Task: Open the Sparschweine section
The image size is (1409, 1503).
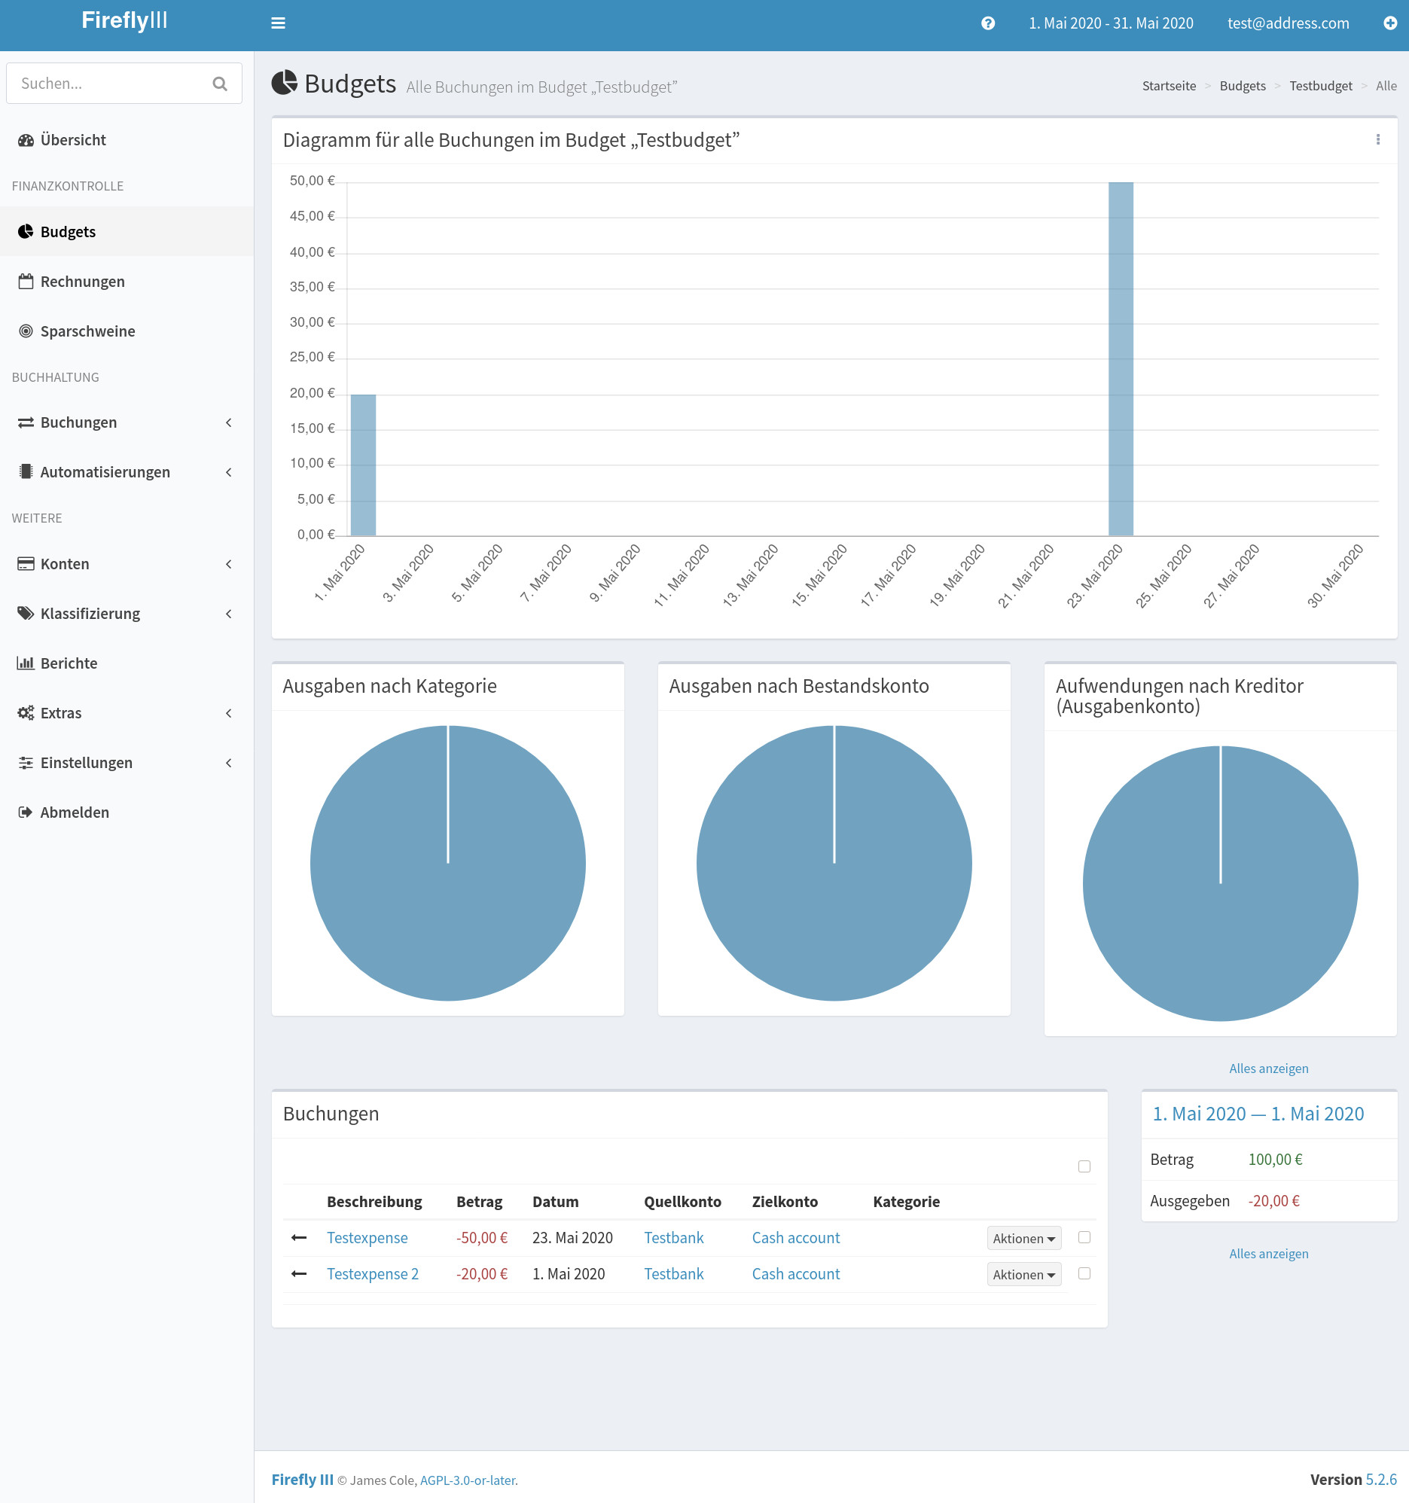Action: 87,331
